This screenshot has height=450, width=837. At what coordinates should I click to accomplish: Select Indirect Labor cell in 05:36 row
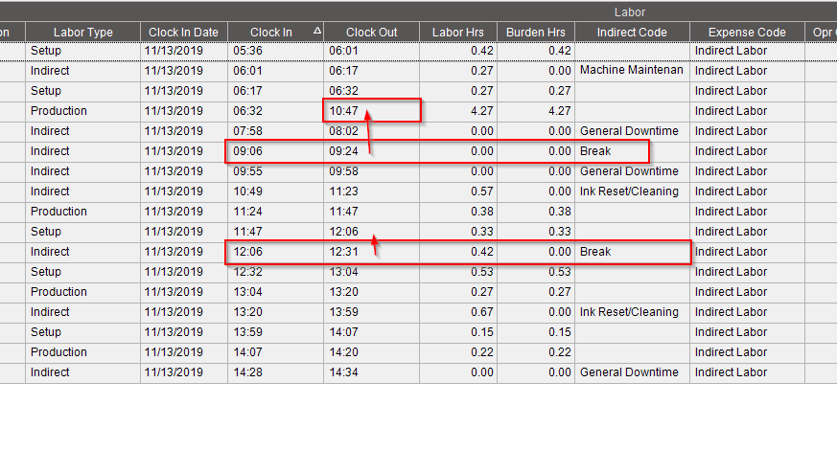[747, 51]
